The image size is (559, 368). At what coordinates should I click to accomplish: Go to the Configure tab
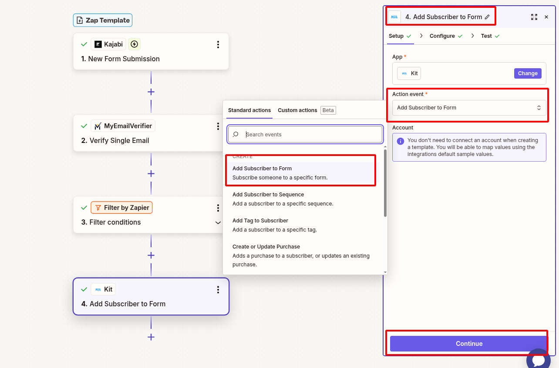[442, 36]
